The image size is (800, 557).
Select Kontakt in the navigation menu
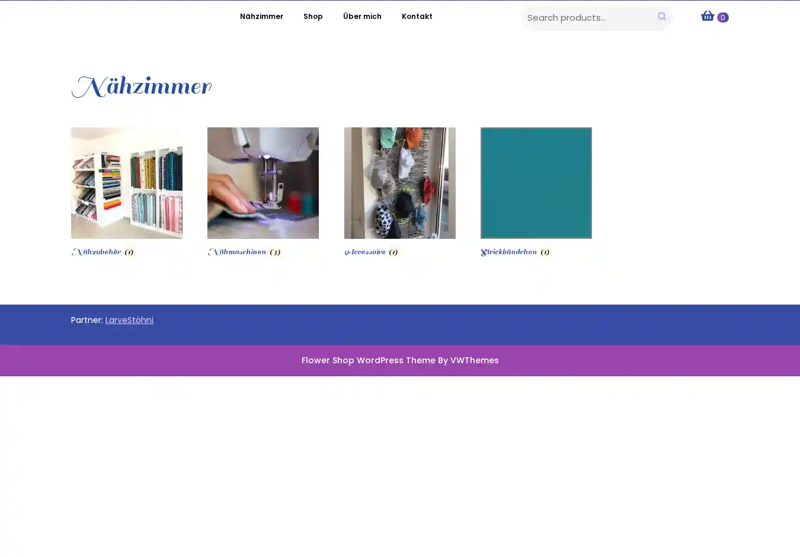(x=417, y=17)
